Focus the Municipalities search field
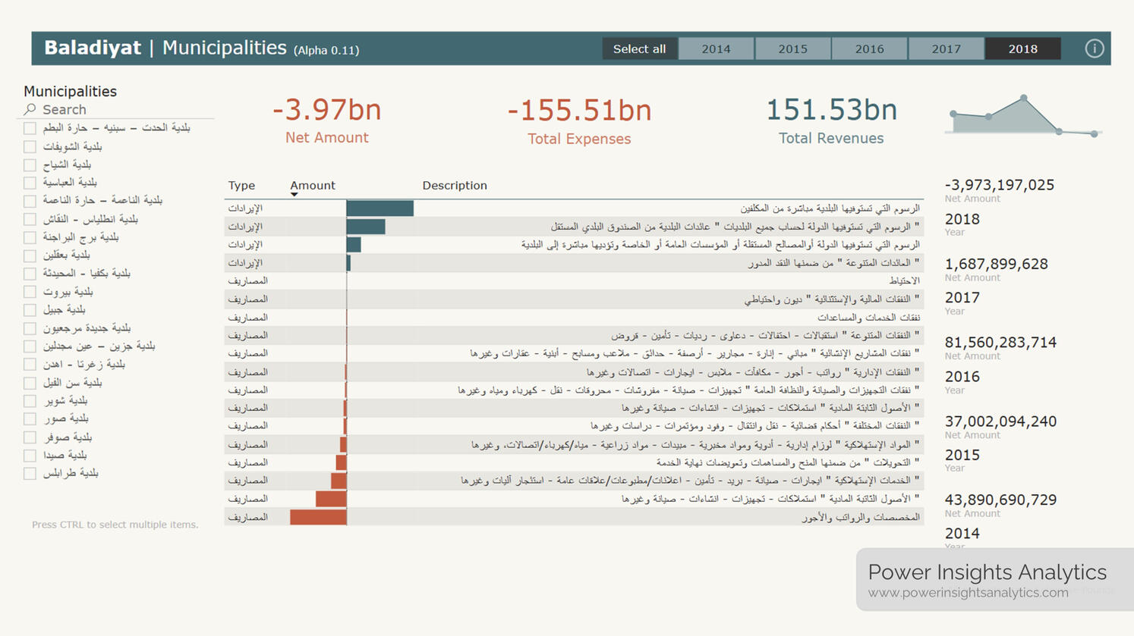 tap(121, 110)
